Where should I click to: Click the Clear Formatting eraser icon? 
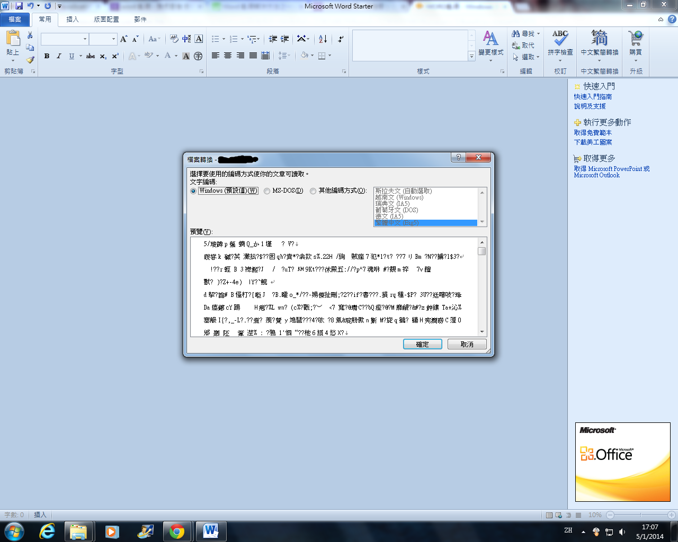(x=174, y=39)
